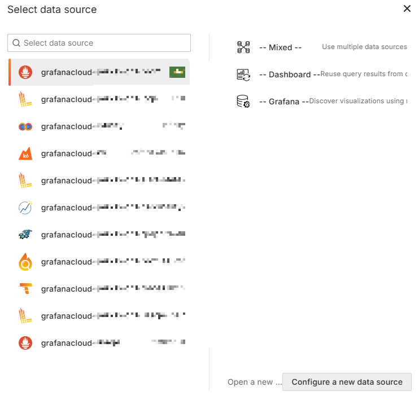Screen dimensions: 419x396
Task: Click Configure a new data source button
Action: pyautogui.click(x=347, y=382)
